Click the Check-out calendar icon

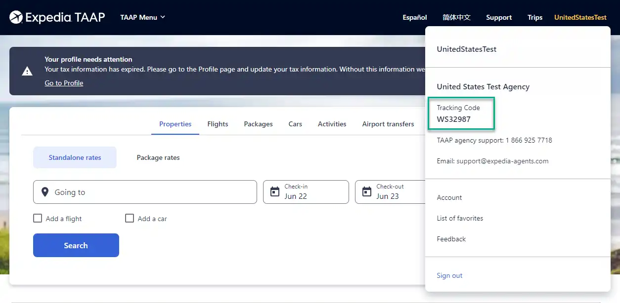pyautogui.click(x=367, y=192)
